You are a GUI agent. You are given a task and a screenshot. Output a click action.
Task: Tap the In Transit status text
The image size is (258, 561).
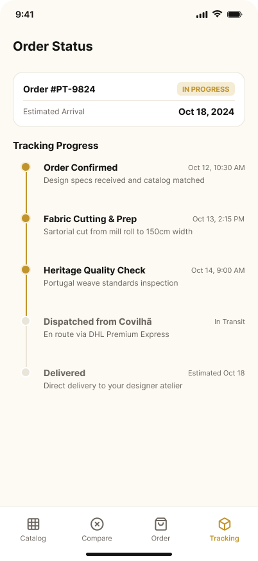[229, 322]
